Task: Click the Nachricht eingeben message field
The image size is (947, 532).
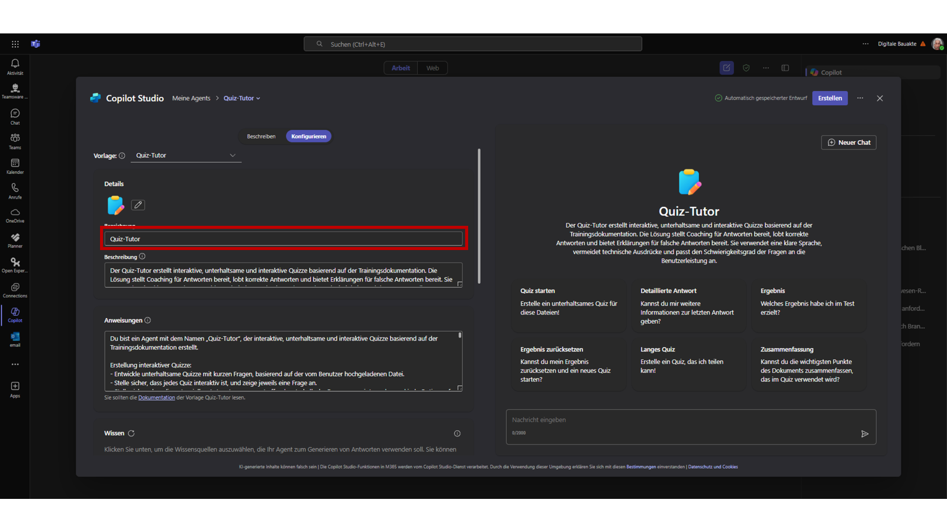Action: tap(681, 420)
